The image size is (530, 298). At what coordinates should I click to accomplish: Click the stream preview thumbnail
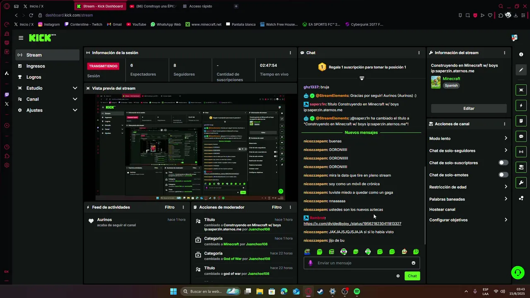[x=190, y=147]
